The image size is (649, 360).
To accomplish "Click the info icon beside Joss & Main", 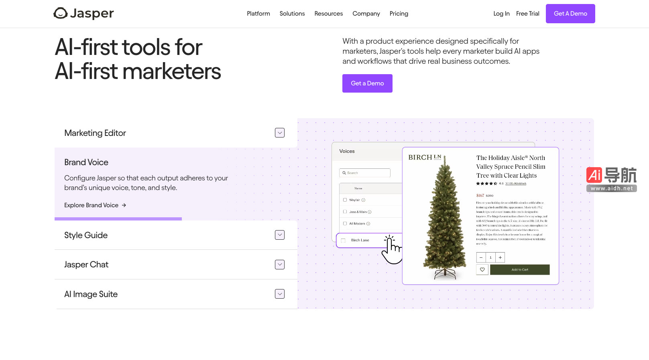I will [x=370, y=212].
